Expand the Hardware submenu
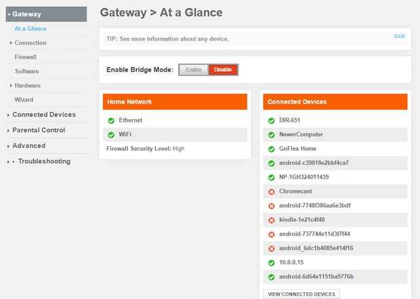The width and height of the screenshot is (420, 299). click(27, 86)
